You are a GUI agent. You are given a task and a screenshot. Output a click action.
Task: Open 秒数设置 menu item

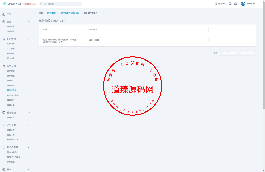pyautogui.click(x=11, y=162)
